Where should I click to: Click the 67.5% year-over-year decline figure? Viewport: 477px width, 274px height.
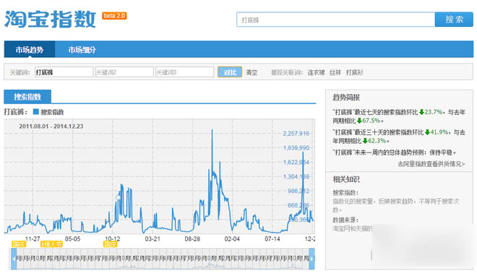point(371,121)
